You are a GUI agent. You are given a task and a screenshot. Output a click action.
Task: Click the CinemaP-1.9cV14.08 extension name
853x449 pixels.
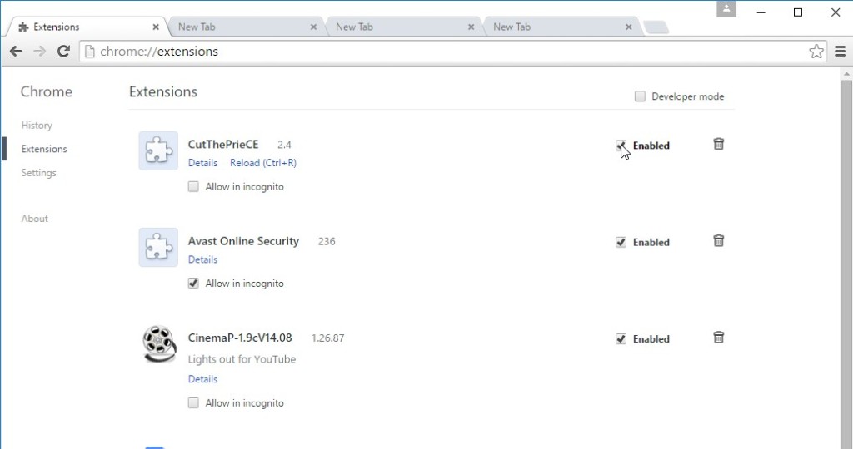coord(240,338)
